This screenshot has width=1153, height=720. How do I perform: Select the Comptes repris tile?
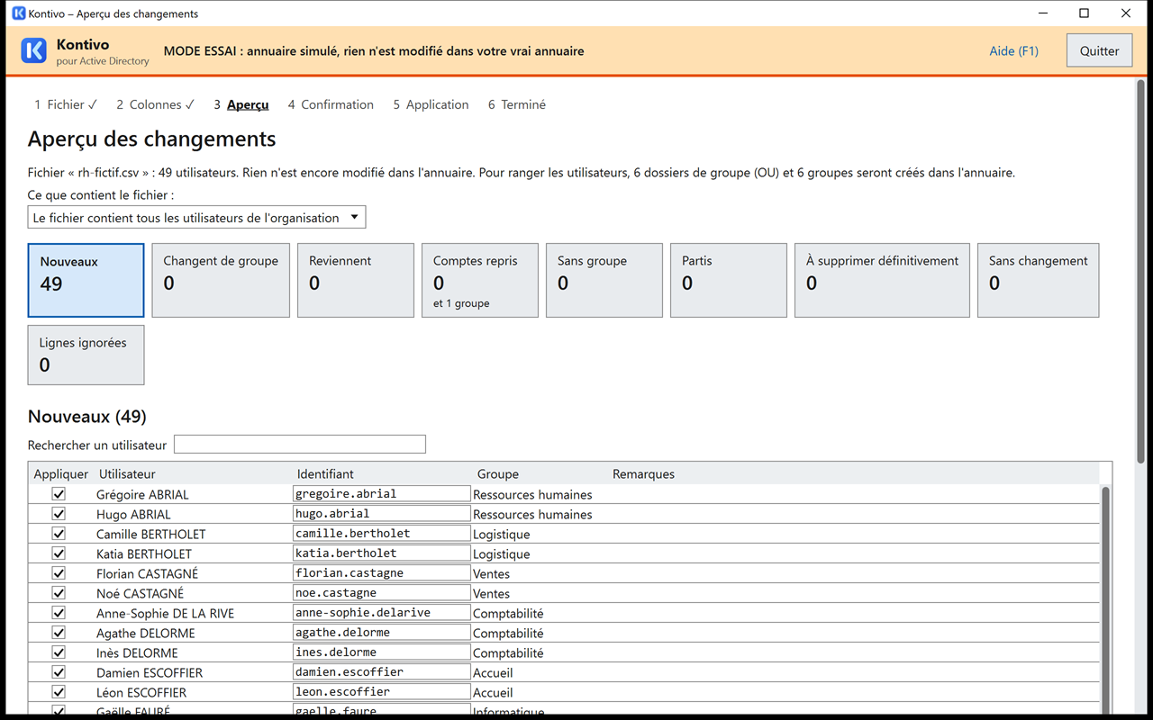pos(480,280)
